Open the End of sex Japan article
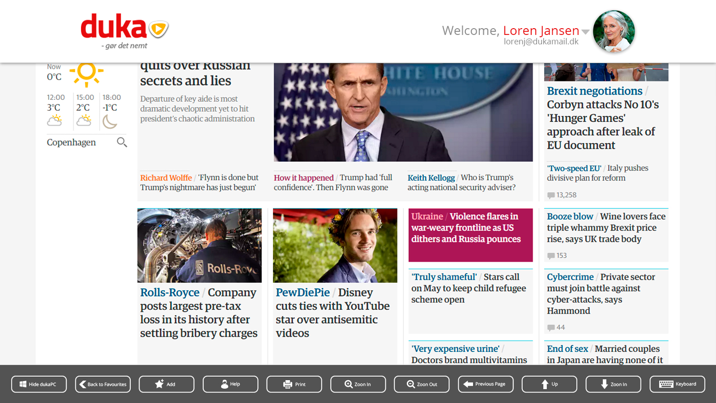This screenshot has height=403, width=716. click(x=605, y=354)
